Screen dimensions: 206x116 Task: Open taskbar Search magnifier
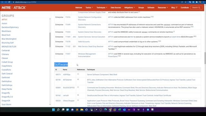(x=58, y=110)
